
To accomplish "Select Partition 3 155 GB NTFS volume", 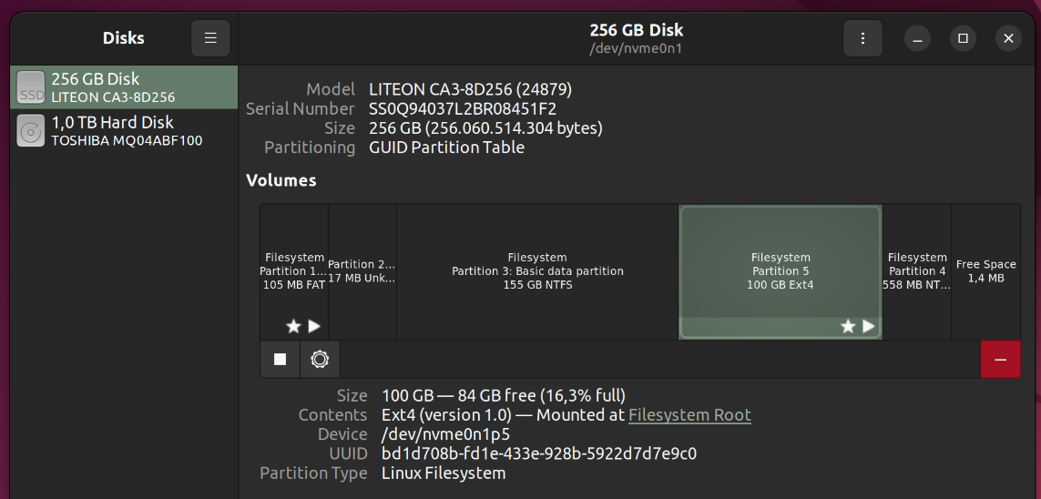I will (x=537, y=272).
